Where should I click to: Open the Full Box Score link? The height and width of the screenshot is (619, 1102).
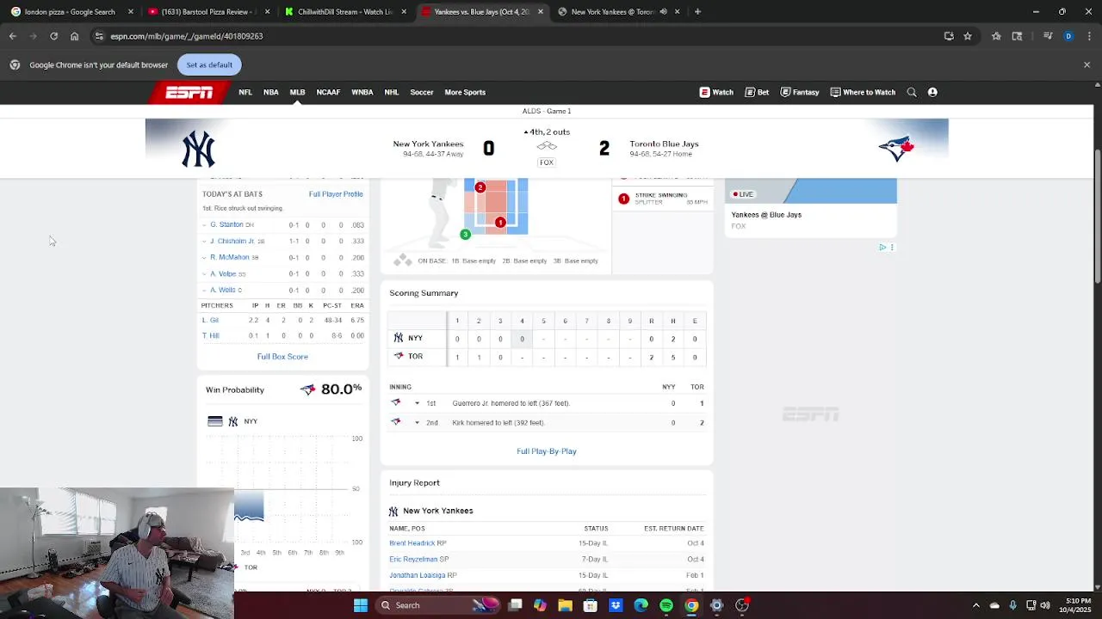pyautogui.click(x=282, y=357)
